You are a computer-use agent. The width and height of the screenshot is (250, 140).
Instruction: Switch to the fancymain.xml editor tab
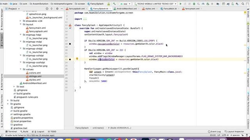coord(192,9)
